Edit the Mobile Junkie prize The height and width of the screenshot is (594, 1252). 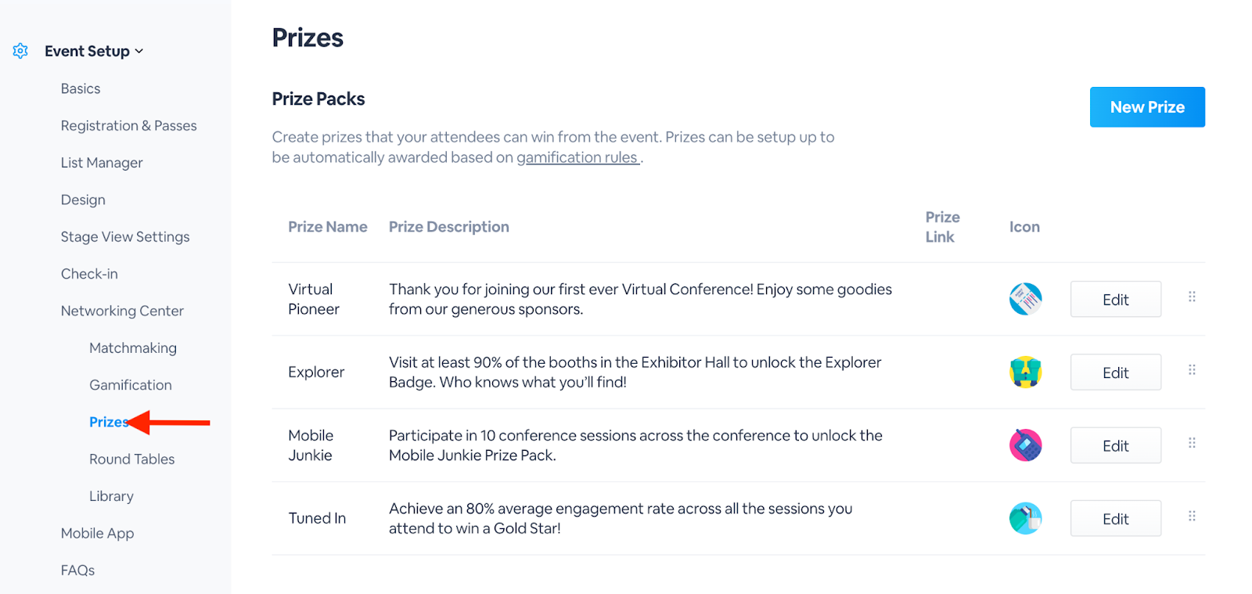coord(1116,446)
